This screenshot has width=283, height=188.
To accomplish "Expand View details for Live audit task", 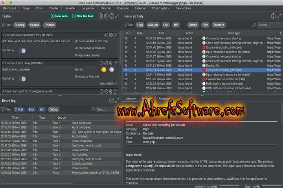I will 108,83.
